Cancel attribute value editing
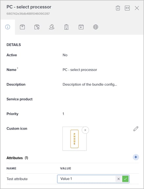Viewport: 144px width, 189px height. point(118,179)
